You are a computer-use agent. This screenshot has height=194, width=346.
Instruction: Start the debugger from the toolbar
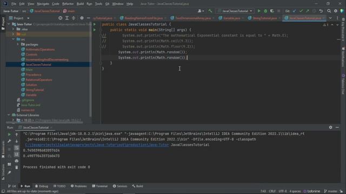pos(265,11)
